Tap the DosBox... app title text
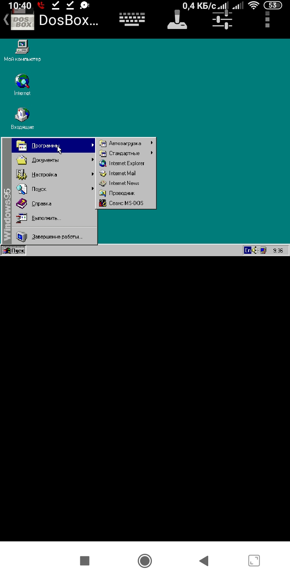Screen dimensions: 290x580 [68, 20]
